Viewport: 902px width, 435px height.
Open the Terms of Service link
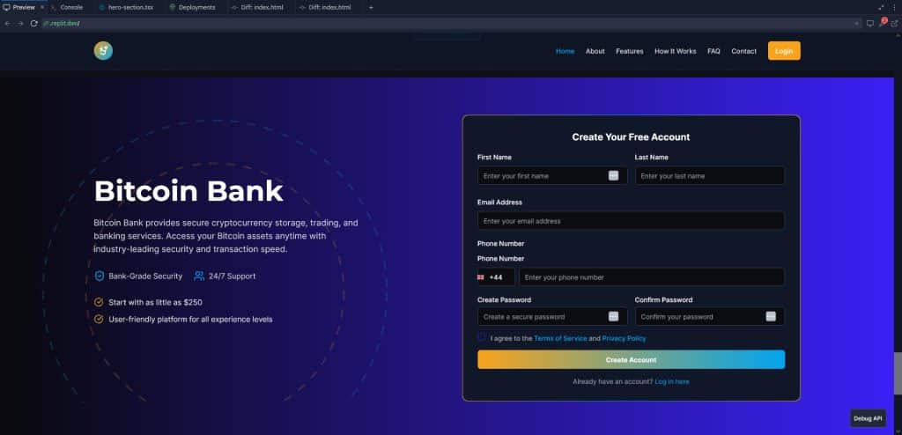tap(560, 338)
